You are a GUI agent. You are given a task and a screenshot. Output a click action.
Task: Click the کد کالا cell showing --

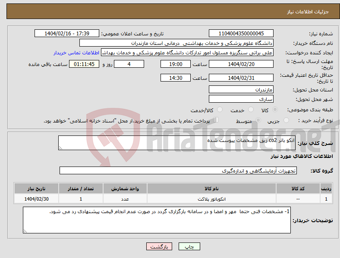(x=298, y=199)
